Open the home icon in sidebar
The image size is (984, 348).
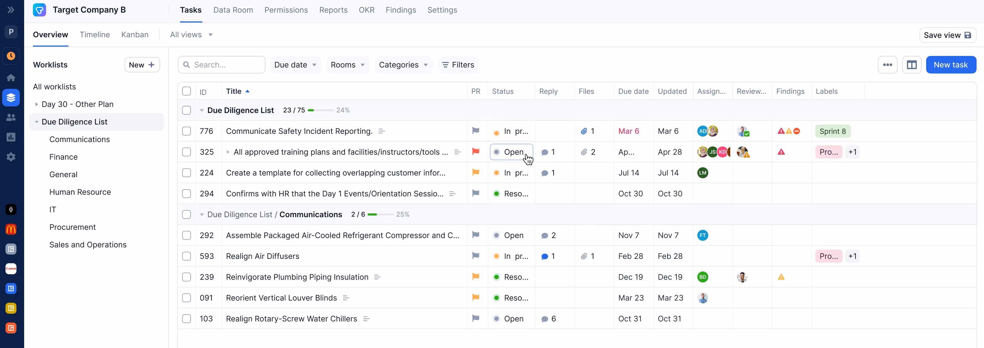pyautogui.click(x=11, y=78)
